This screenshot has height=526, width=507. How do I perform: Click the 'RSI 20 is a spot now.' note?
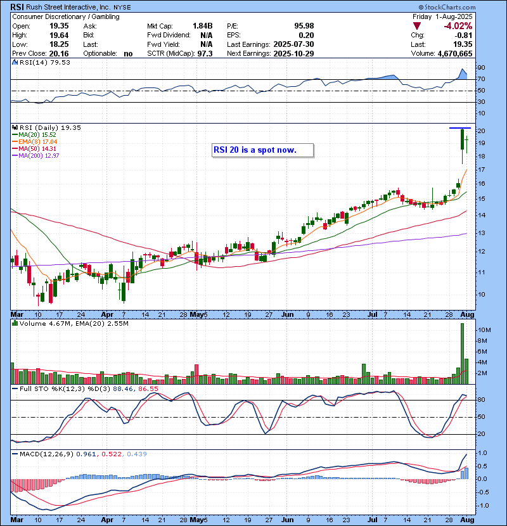coord(263,150)
